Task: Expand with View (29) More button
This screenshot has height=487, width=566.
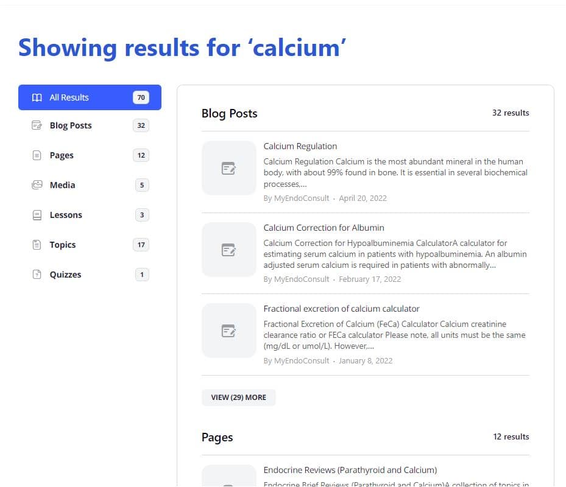Action: tap(238, 398)
